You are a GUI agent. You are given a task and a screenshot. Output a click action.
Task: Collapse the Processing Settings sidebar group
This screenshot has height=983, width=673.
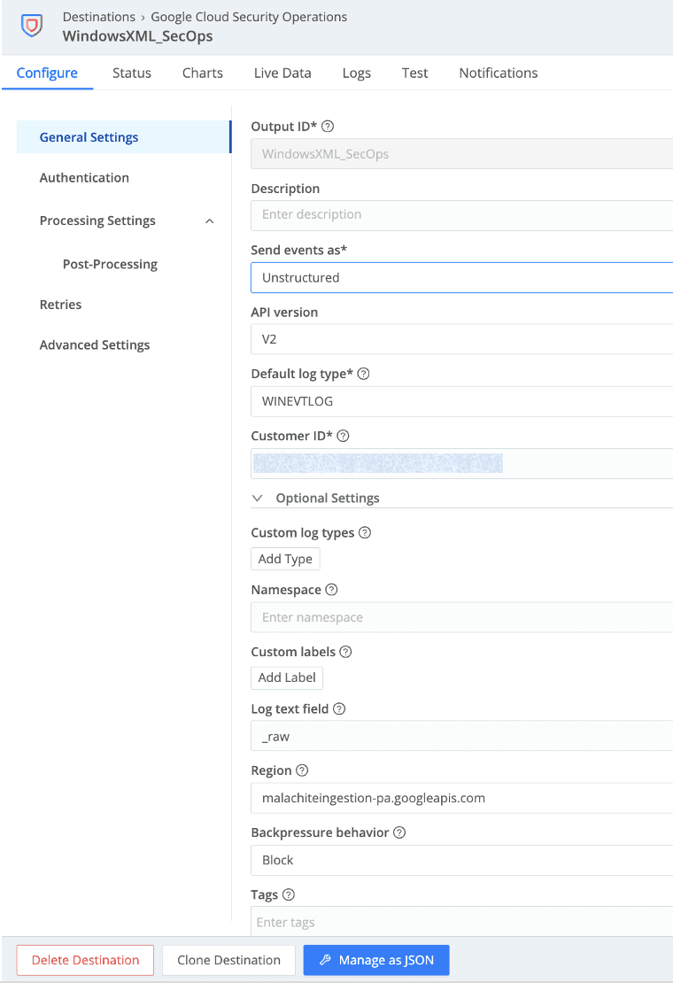(209, 221)
